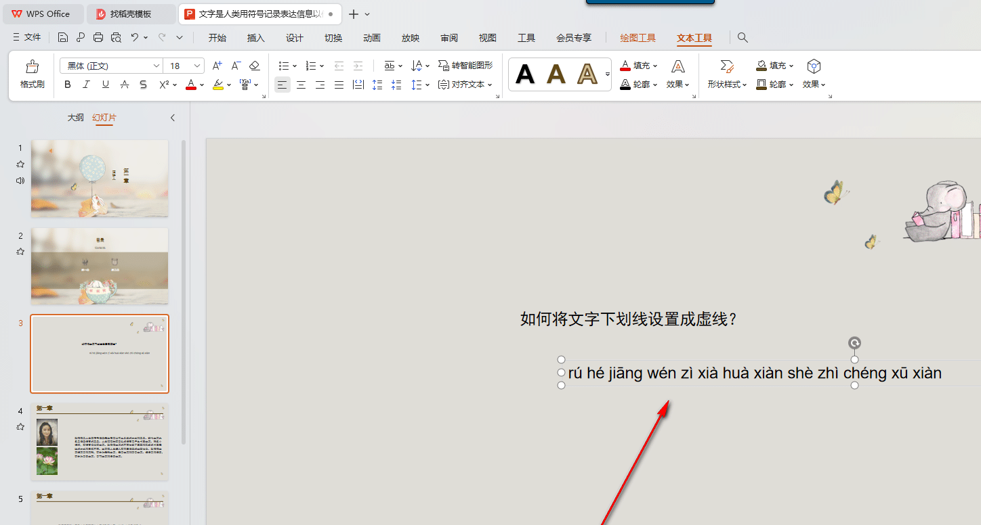Image resolution: width=981 pixels, height=525 pixels.
Task: Clear formatting with the eraser icon
Action: pos(255,66)
